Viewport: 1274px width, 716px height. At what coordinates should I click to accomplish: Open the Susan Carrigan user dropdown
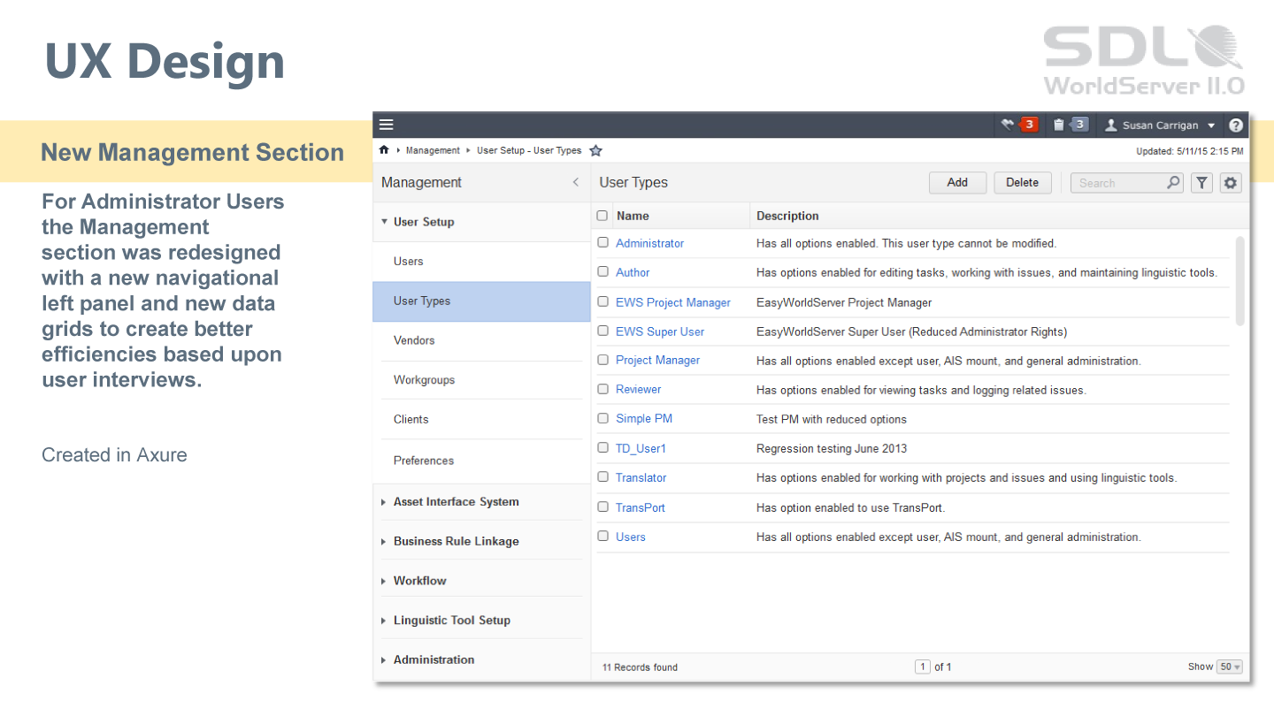1160,126
